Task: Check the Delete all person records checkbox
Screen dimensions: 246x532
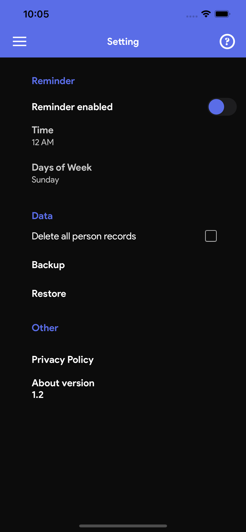Action: pyautogui.click(x=211, y=236)
